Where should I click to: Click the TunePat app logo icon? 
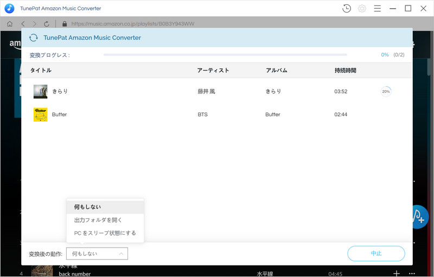pyautogui.click(x=9, y=8)
